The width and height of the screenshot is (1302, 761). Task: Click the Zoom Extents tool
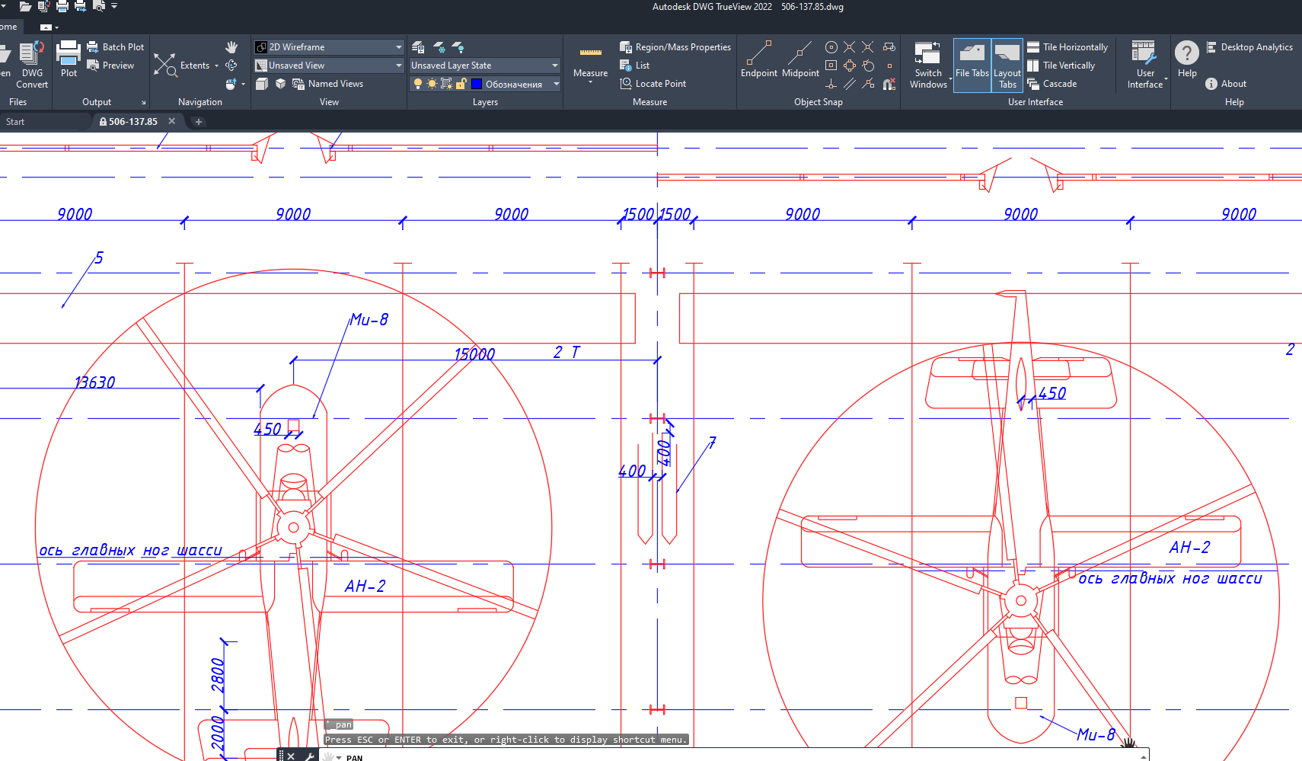(181, 66)
